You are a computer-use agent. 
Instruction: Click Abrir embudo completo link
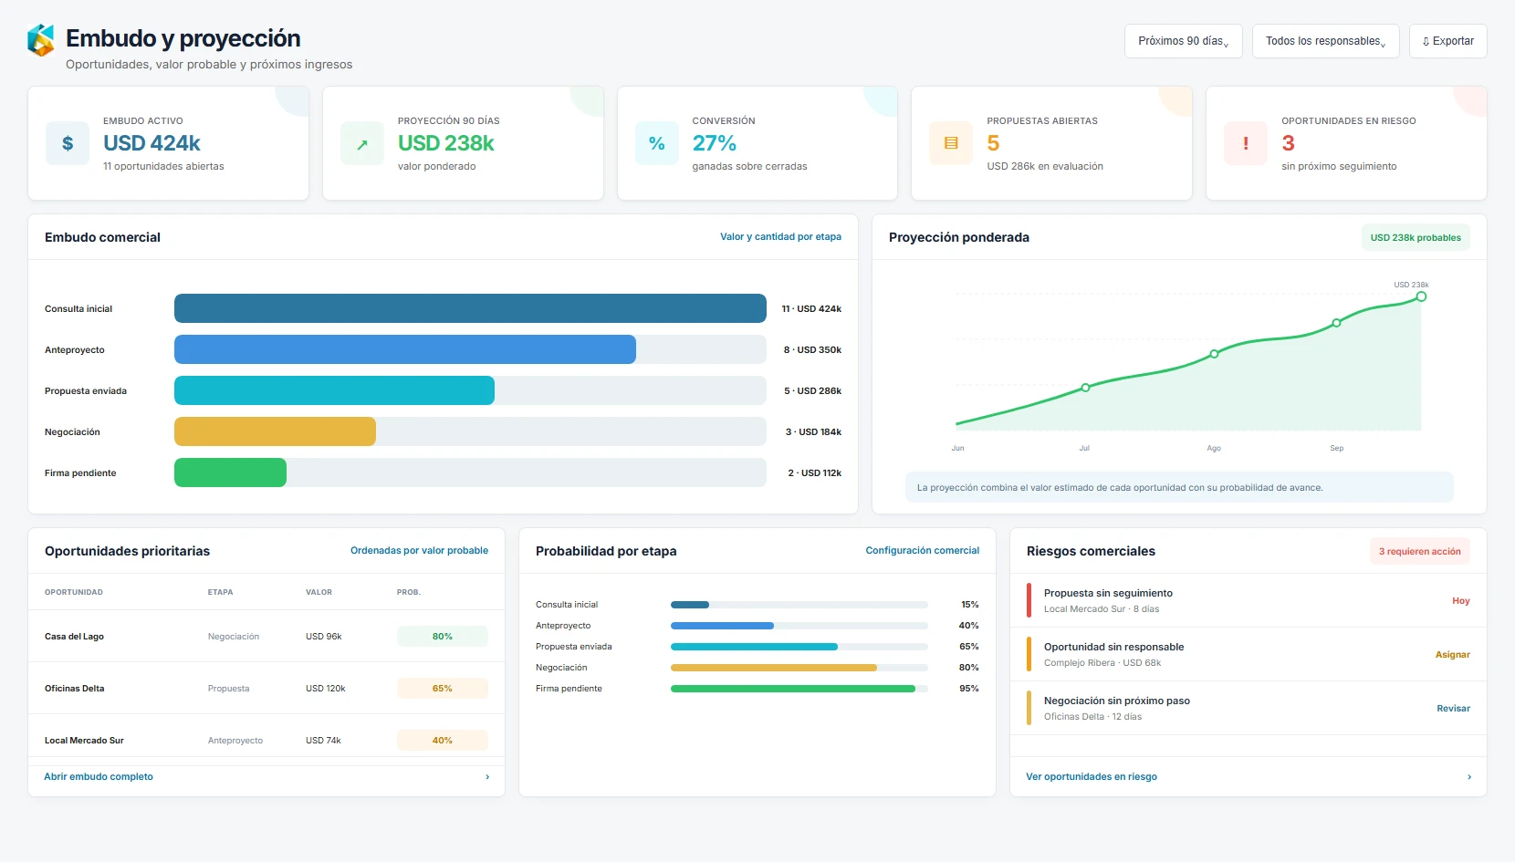[99, 776]
